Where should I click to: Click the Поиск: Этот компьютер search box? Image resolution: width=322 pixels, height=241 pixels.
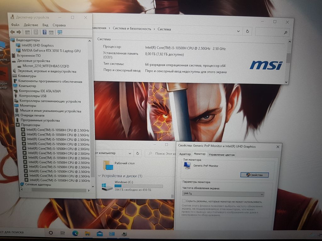(x=161, y=153)
